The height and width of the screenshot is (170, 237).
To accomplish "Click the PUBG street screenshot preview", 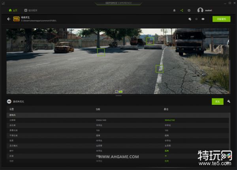I will click(118, 61).
